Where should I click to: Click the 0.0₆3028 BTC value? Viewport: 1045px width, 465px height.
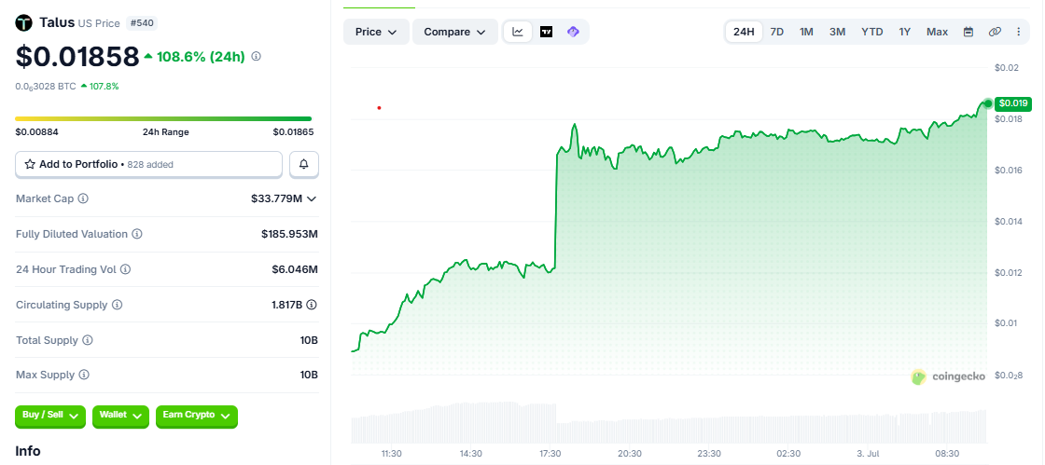click(46, 86)
